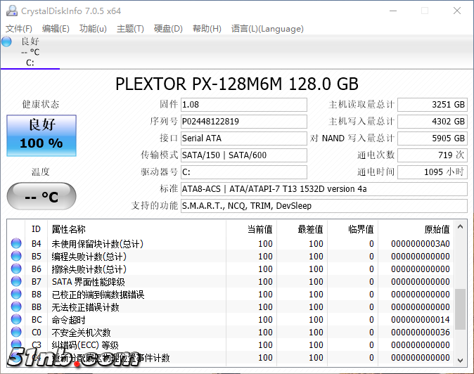Viewport: 474px width, 374px height.
Task: Click the scroll up arrow of attribute list
Action: tap(461, 226)
